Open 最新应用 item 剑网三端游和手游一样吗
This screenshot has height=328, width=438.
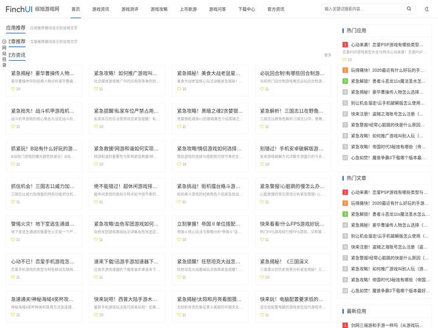[x=387, y=326]
